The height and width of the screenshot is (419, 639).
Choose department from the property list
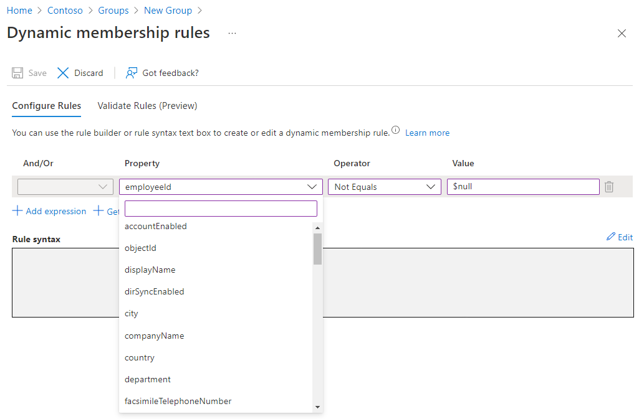[148, 379]
